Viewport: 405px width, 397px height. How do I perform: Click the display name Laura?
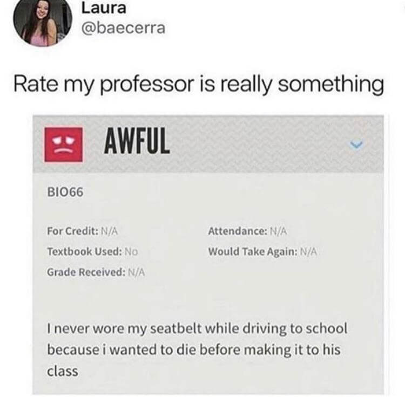104,8
